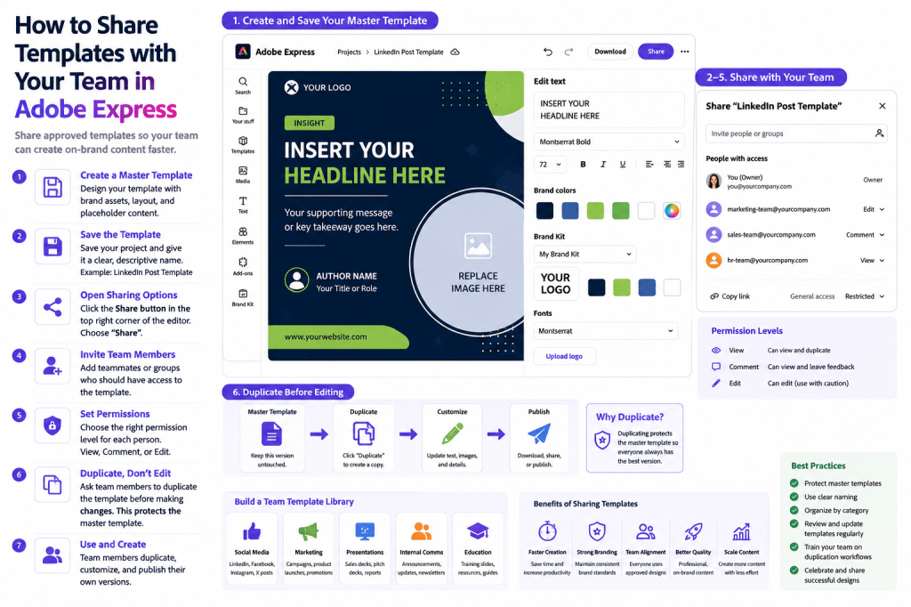The image size is (911, 607).
Task: Click the Adobe Express logo
Action: [x=243, y=51]
